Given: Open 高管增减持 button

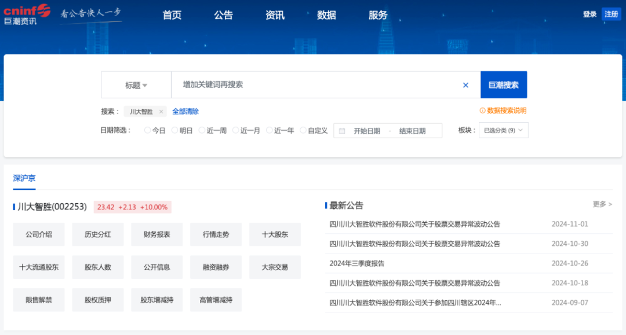Looking at the screenshot, I should tap(216, 300).
